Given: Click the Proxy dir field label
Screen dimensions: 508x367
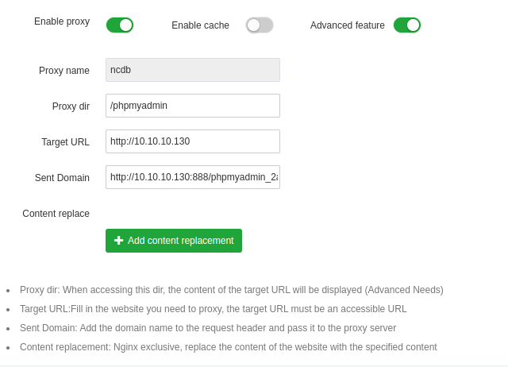Looking at the screenshot, I should click(x=71, y=106).
